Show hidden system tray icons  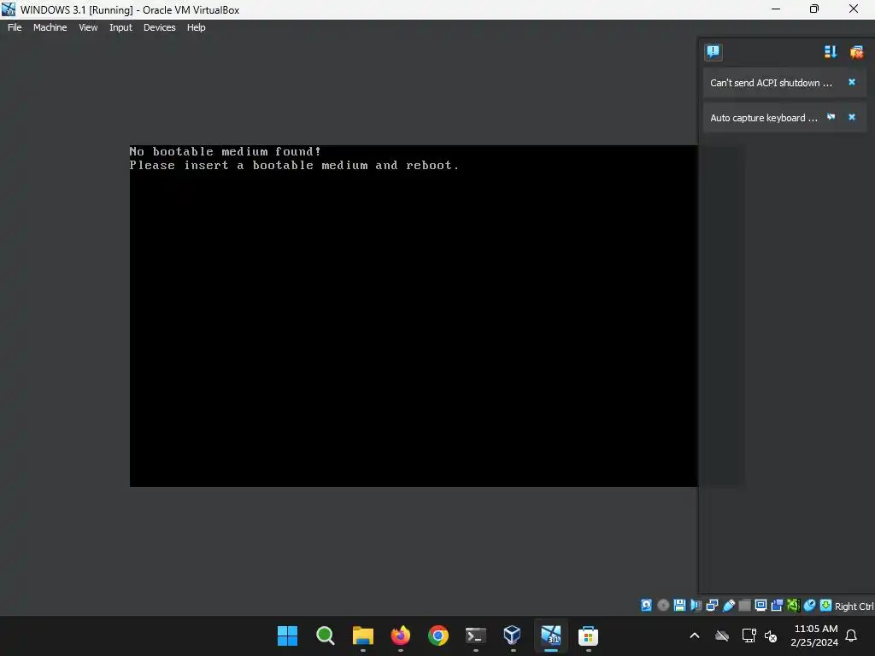pos(695,635)
